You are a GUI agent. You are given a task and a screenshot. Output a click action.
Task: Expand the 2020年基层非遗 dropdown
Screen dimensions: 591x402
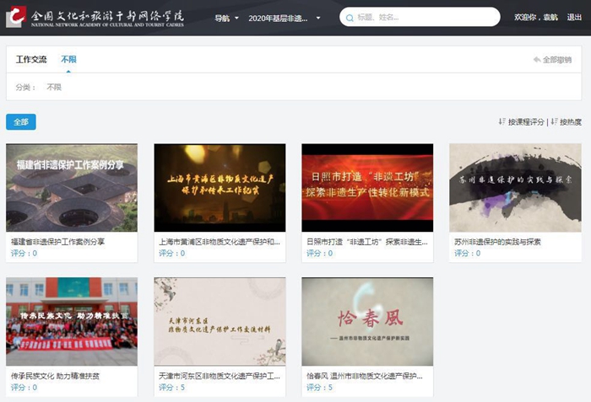tap(285, 18)
